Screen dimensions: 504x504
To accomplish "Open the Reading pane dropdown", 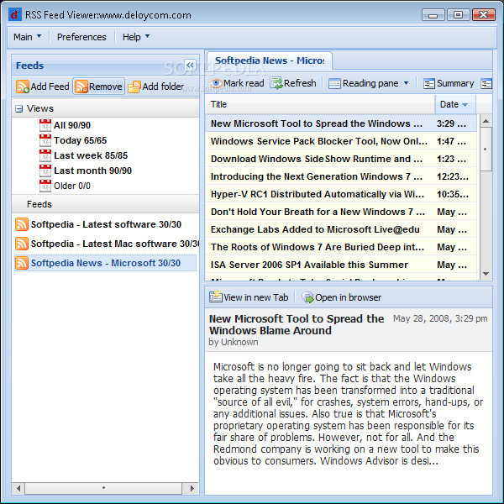I will click(369, 83).
